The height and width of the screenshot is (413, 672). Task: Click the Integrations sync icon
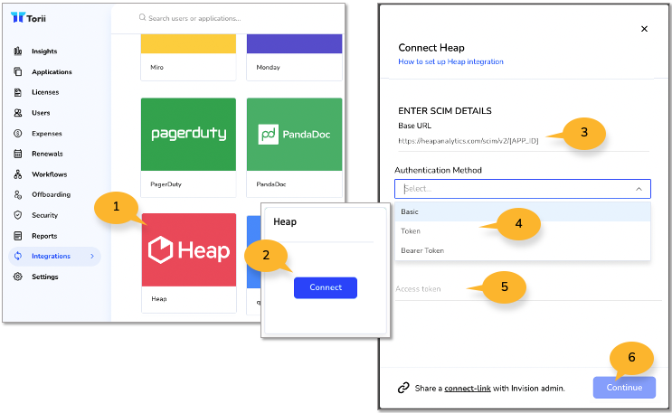click(17, 256)
